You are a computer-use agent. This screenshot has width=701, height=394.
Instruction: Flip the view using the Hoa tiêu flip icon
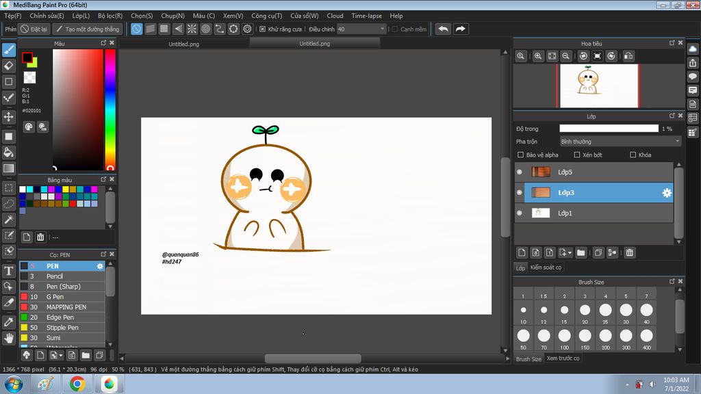(628, 56)
